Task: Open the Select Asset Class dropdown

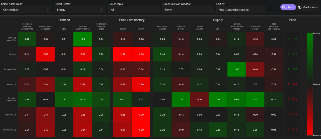Action: pos(26,10)
